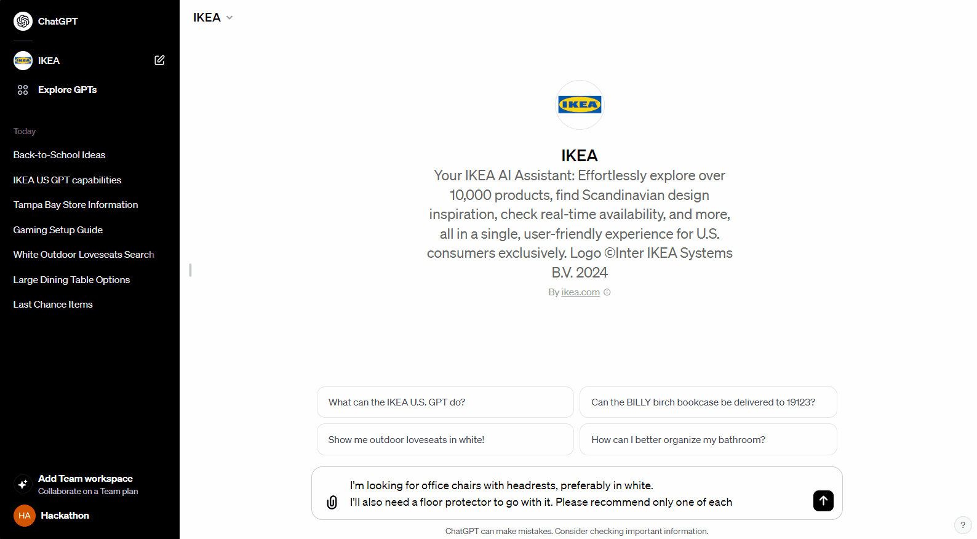
Task: Click the Add Team workspace sparkle icon
Action: pyautogui.click(x=23, y=484)
